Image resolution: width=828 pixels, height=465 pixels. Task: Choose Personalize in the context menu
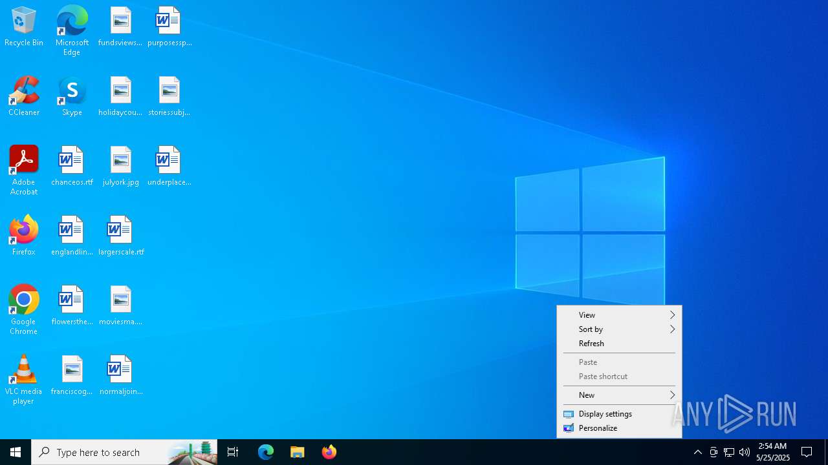click(619, 428)
